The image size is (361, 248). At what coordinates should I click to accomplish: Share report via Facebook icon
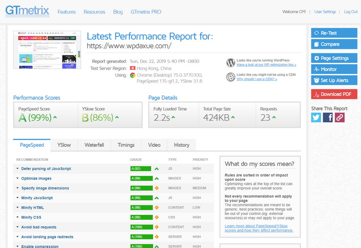click(328, 117)
